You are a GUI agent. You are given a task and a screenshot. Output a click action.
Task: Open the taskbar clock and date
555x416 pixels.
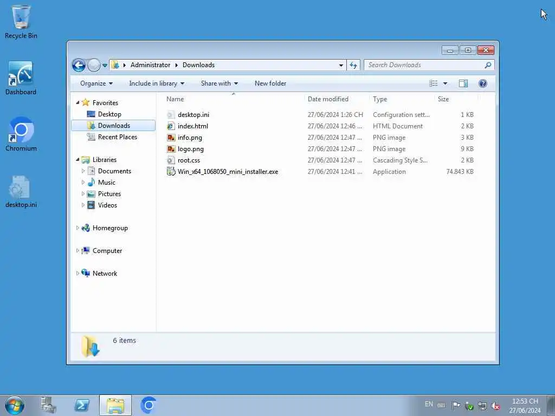click(x=525, y=406)
